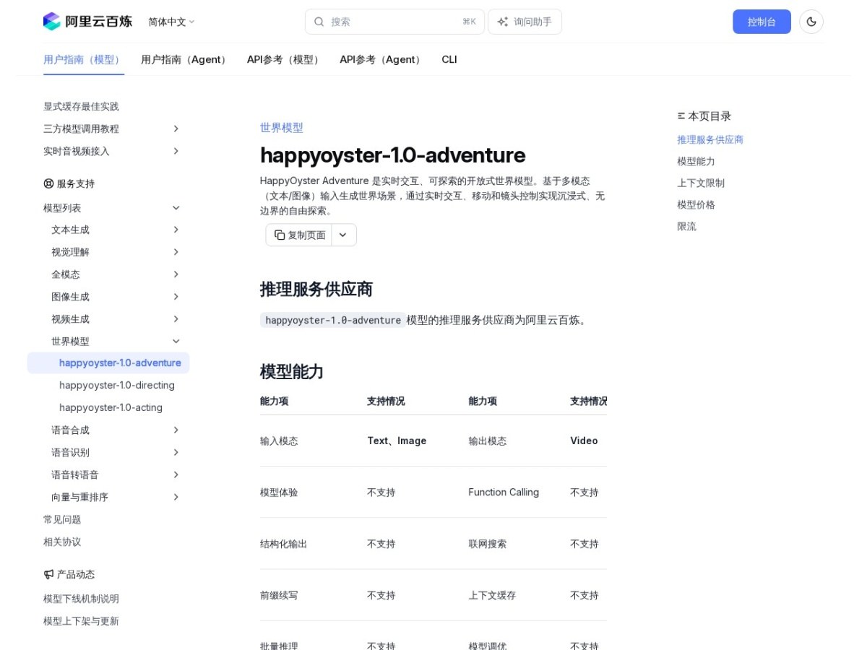Open 模型上下架与更新 in sidebar
The image size is (867, 650).
click(x=81, y=621)
